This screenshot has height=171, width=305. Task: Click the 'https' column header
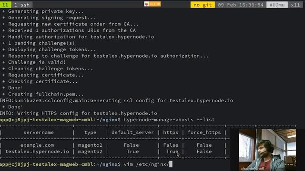pos(171,133)
